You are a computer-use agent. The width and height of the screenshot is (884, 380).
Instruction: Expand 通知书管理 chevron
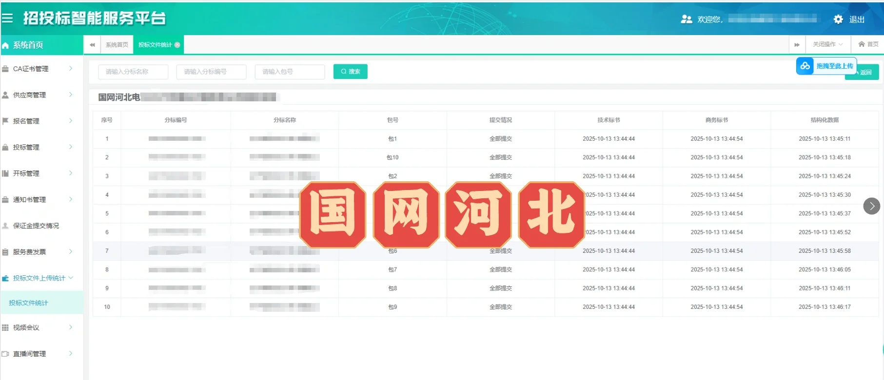point(71,199)
